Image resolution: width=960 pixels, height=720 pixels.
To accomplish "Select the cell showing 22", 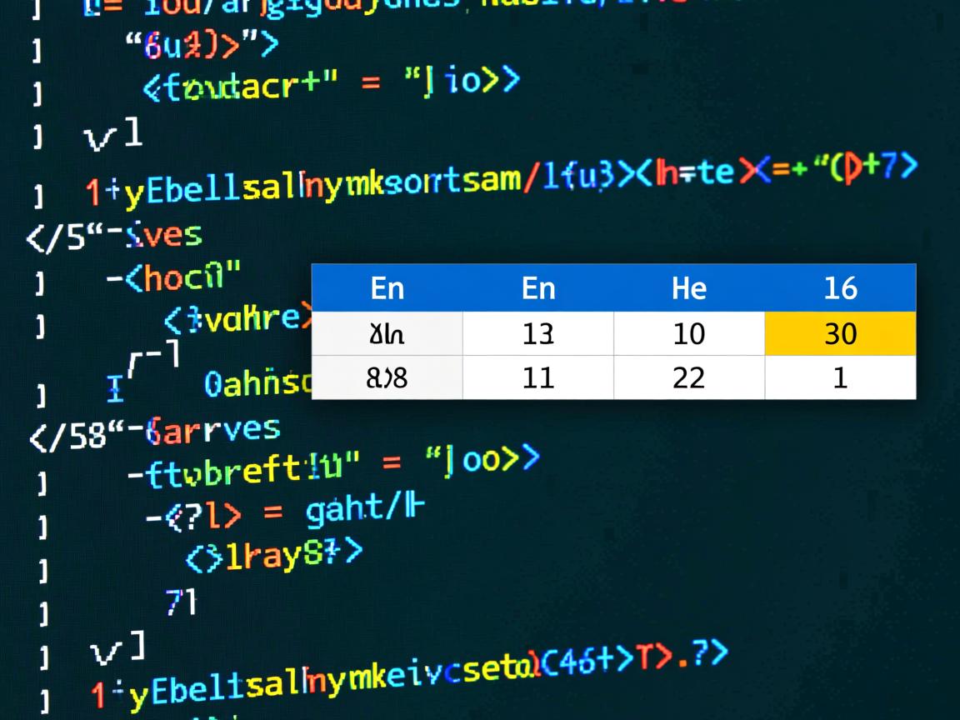I will pos(688,377).
